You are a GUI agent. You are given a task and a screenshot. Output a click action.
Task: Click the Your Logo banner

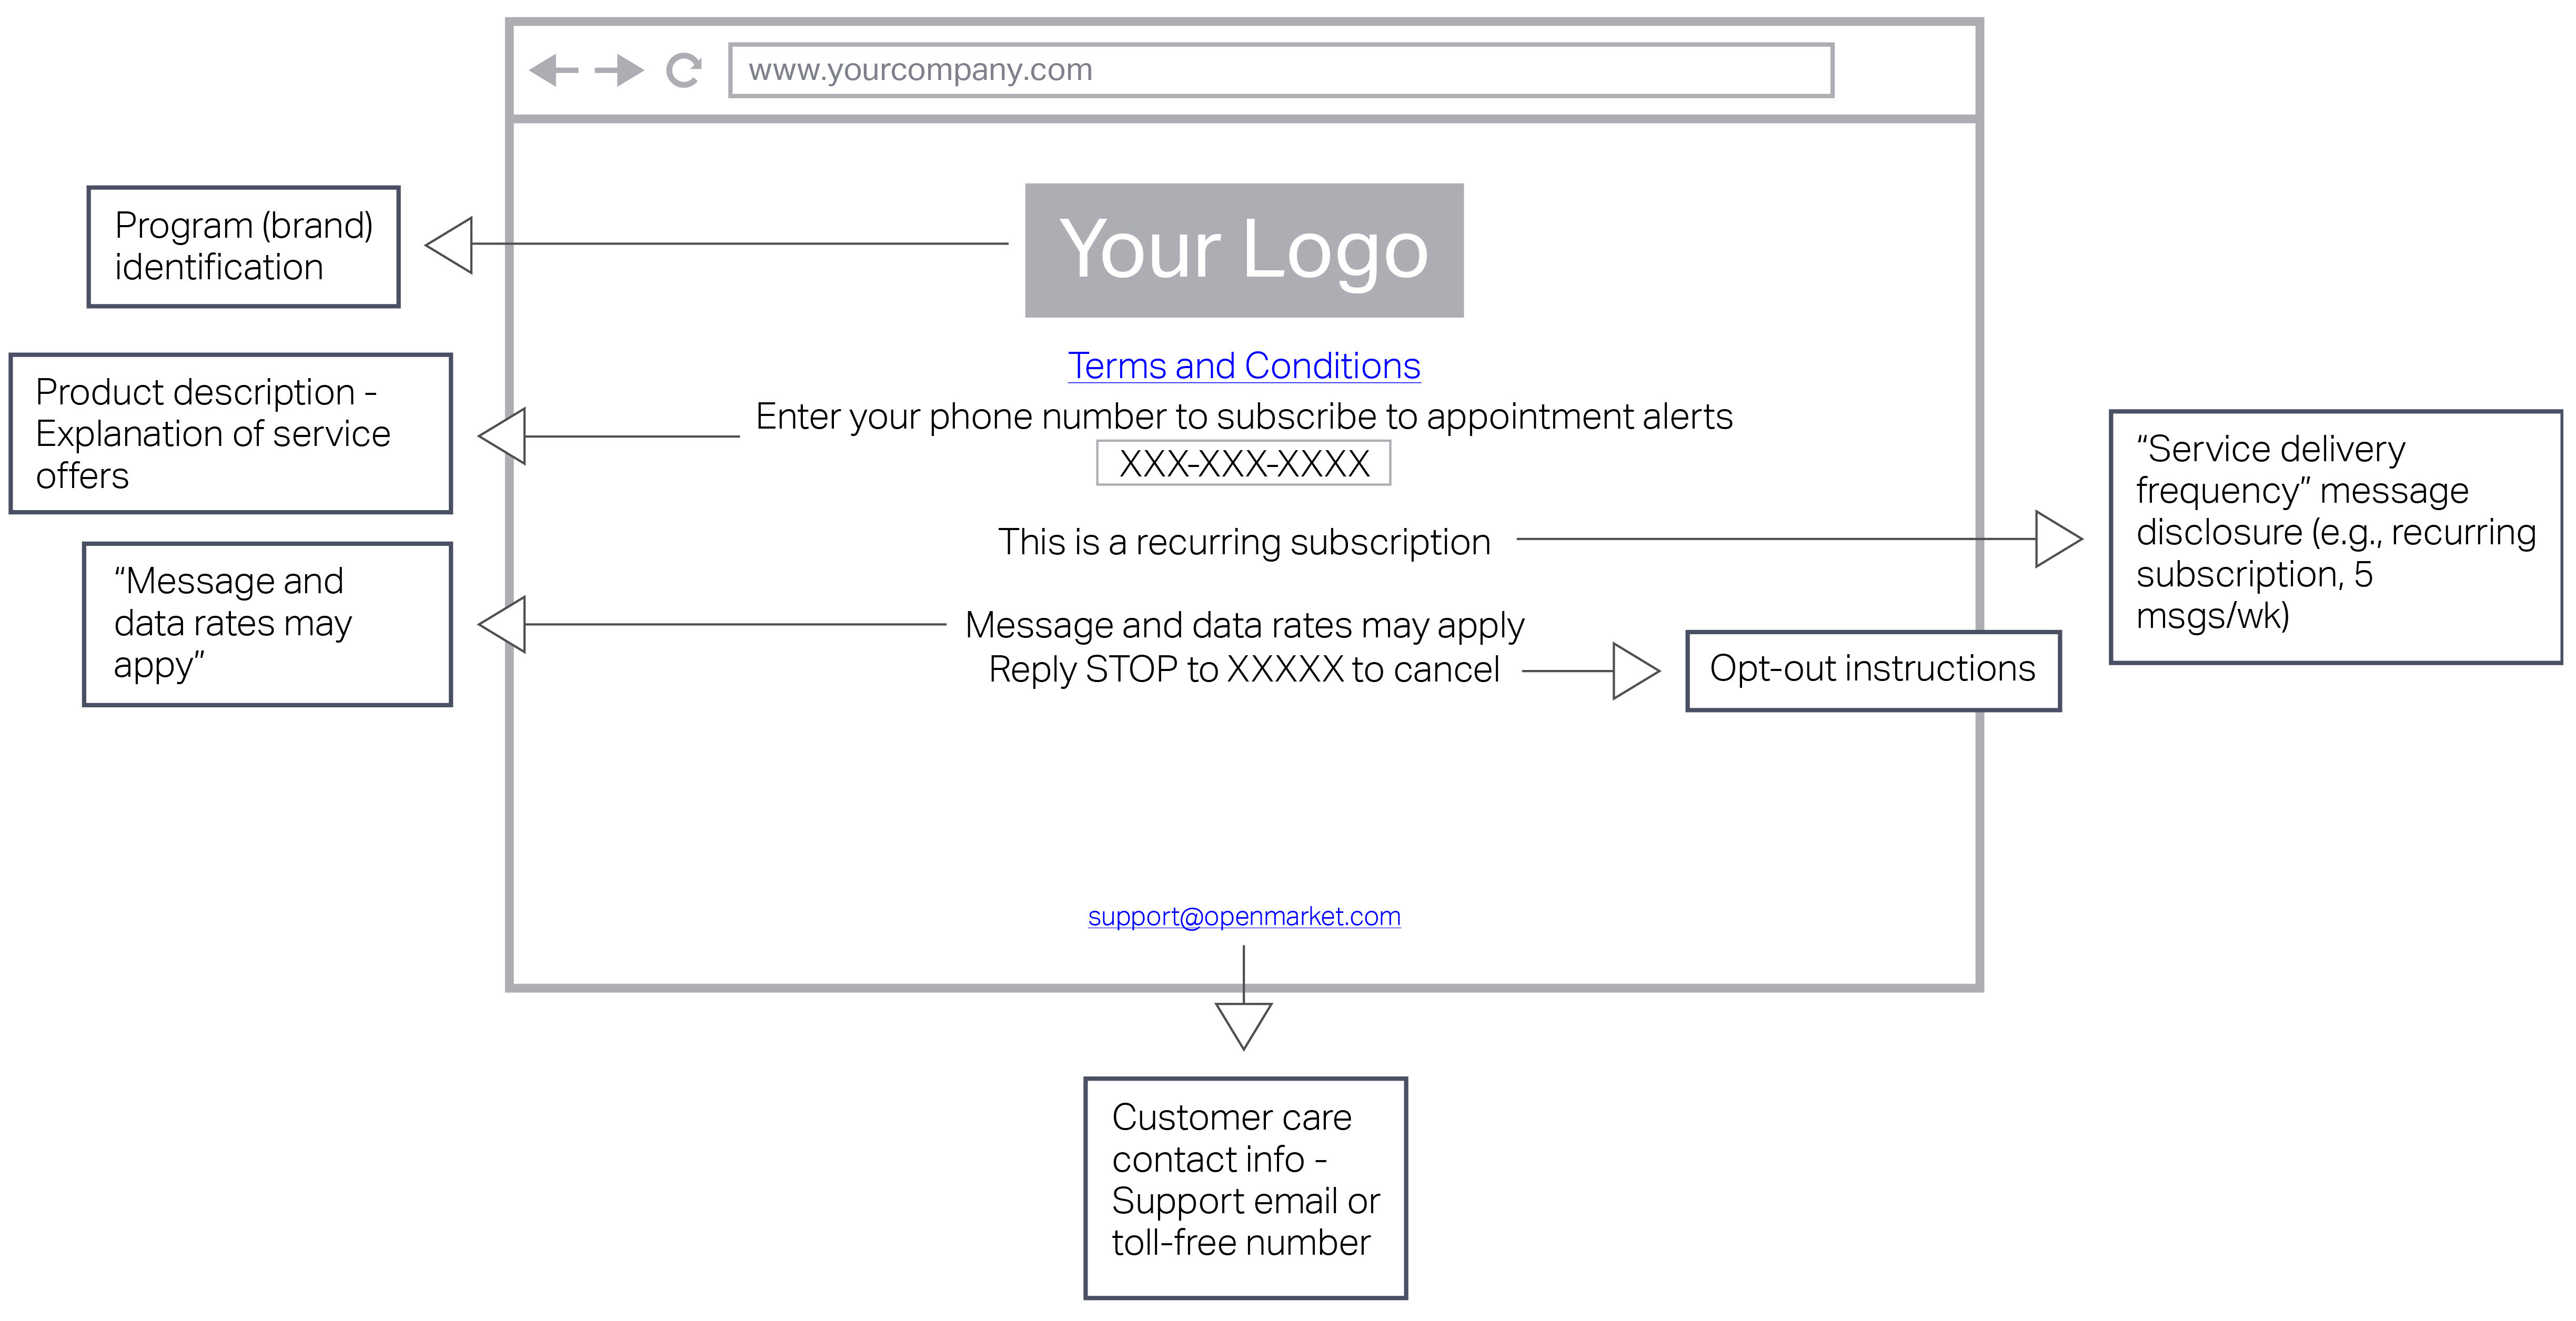1244,250
